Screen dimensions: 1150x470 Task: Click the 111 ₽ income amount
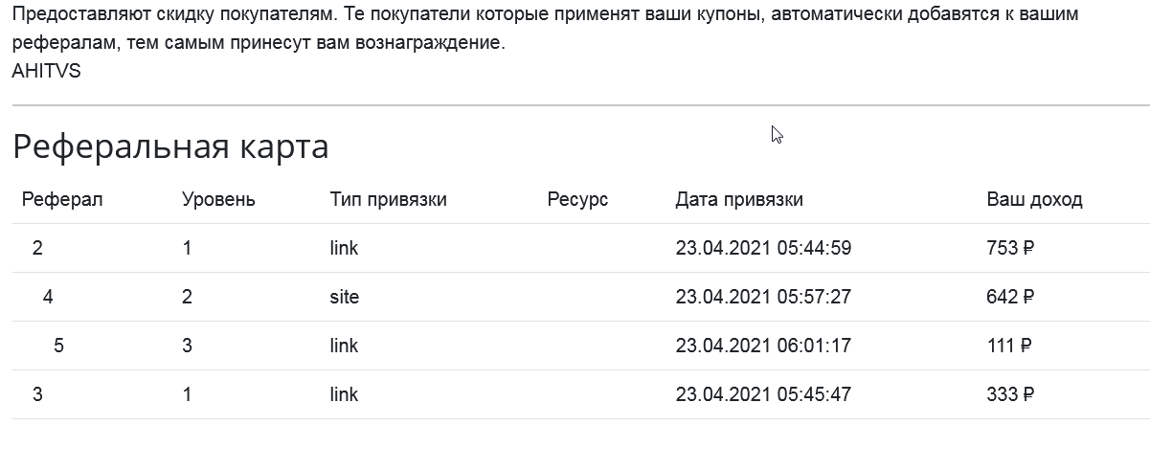tap(1009, 346)
